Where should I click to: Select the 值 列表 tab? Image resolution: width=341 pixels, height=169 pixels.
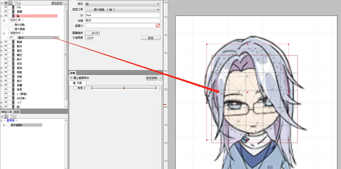(78, 83)
